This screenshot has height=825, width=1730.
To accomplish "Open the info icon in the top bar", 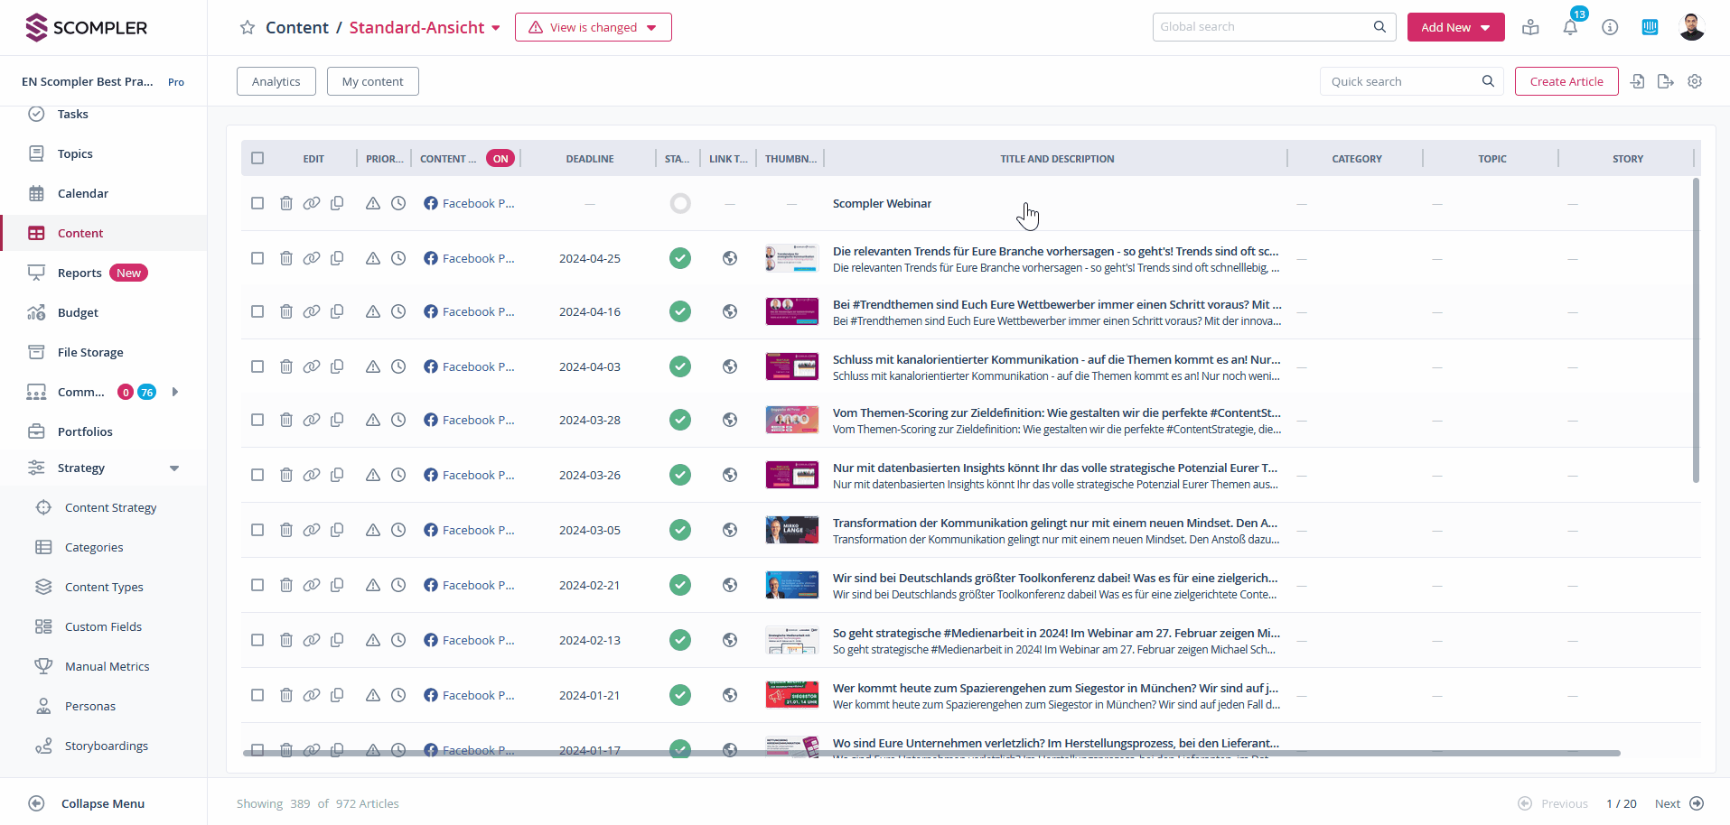I will point(1610,27).
